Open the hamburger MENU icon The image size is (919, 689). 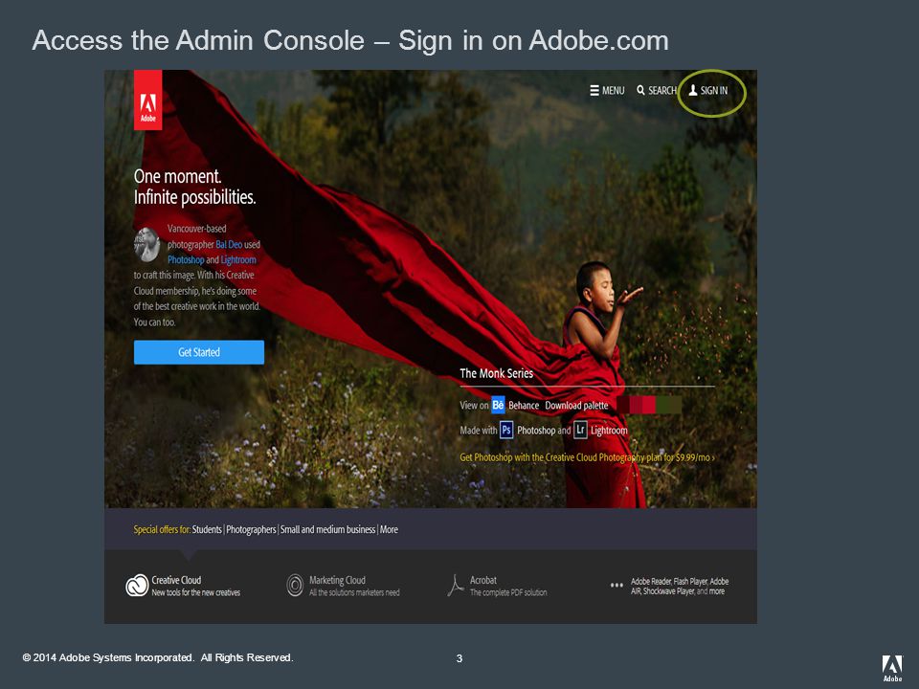594,91
